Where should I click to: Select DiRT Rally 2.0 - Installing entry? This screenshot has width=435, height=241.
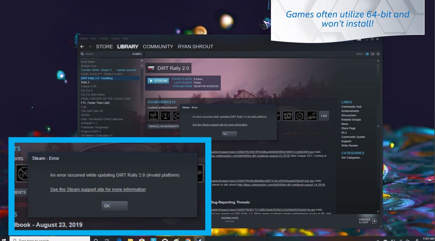(110, 78)
